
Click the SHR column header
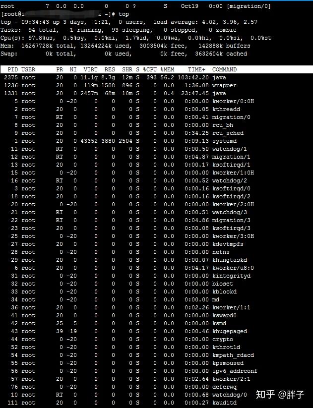pyautogui.click(x=127, y=69)
